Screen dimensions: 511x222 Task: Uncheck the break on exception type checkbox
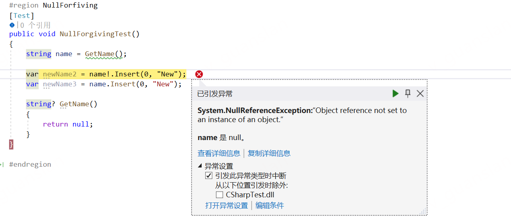[x=209, y=176]
